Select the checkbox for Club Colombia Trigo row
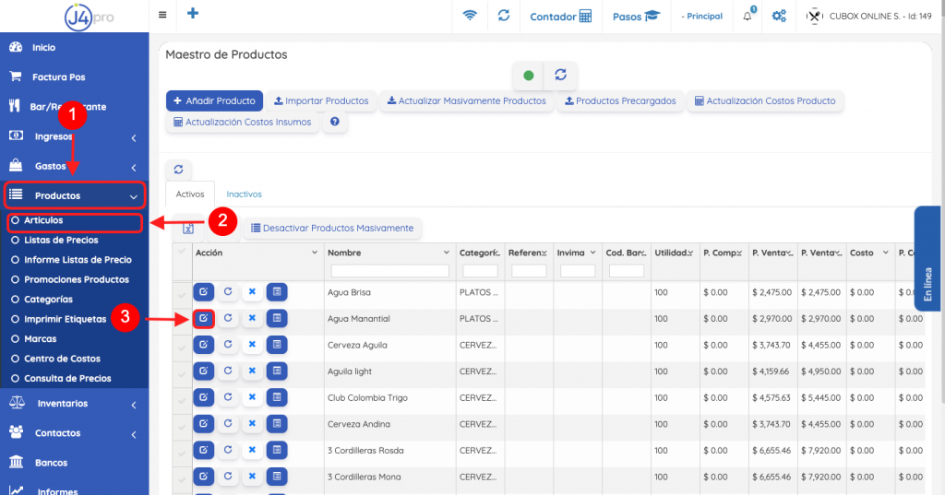The image size is (945, 495). point(182,398)
